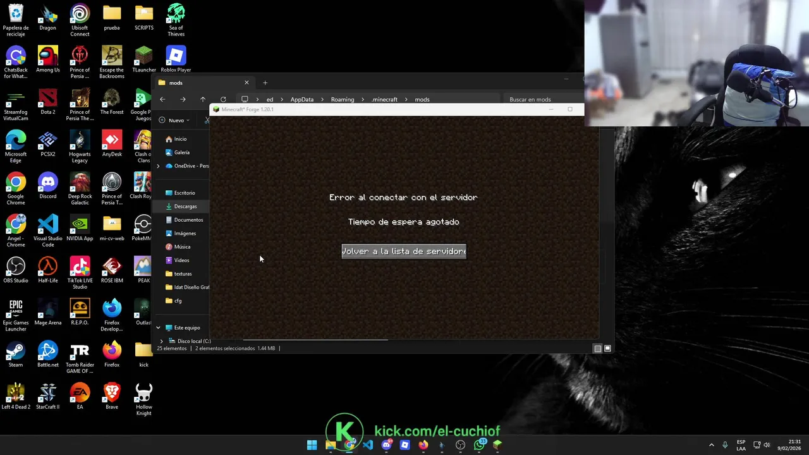Viewport: 809px width, 455px height.
Task: Open the Dragon desktop shortcut
Action: (x=47, y=17)
